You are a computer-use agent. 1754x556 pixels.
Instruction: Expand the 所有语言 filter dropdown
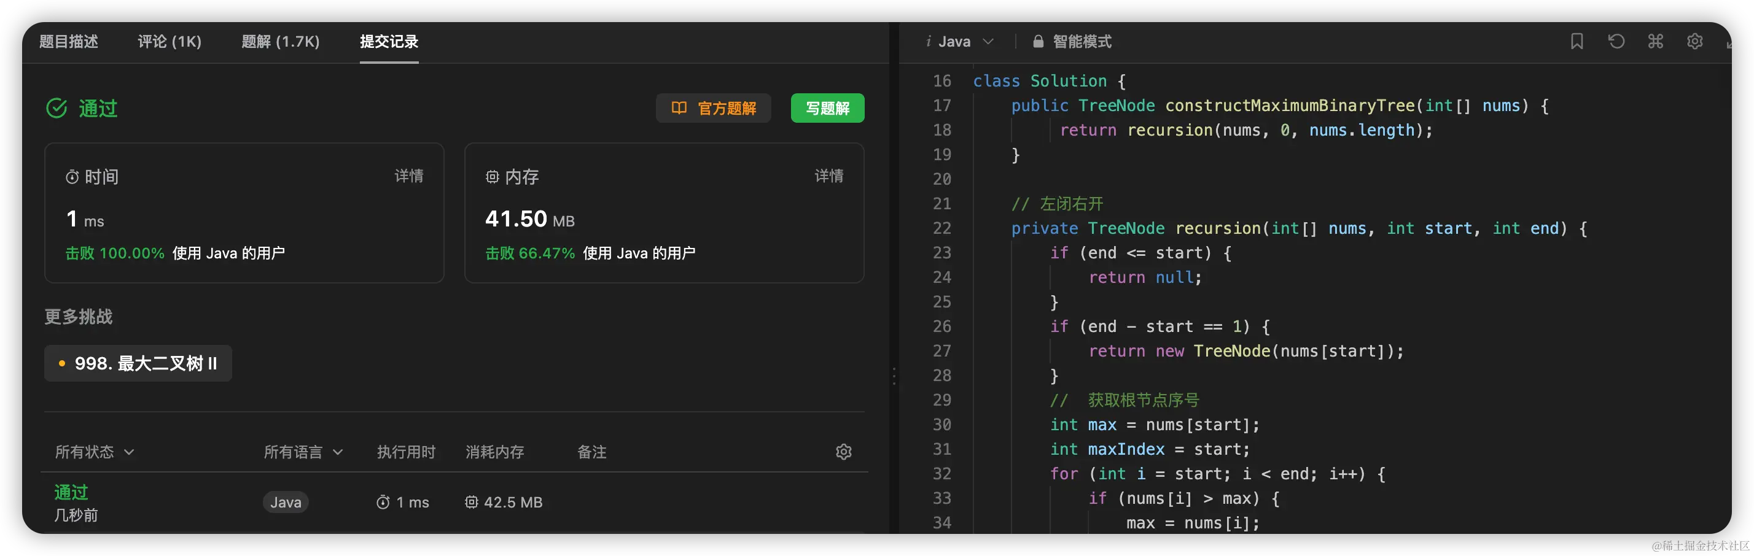(x=303, y=452)
